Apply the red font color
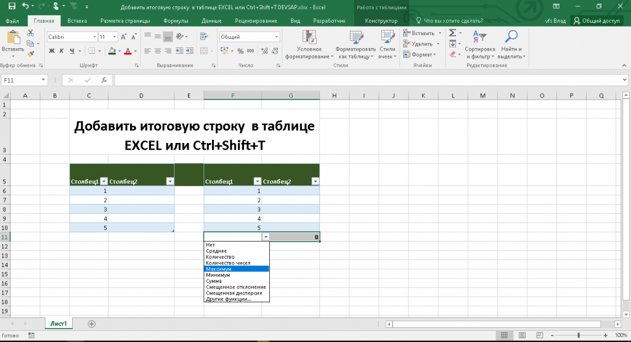The width and height of the screenshot is (631, 342). [128, 51]
